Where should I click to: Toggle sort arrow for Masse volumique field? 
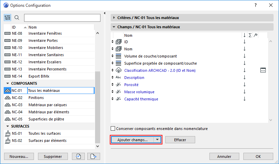pos(244,92)
